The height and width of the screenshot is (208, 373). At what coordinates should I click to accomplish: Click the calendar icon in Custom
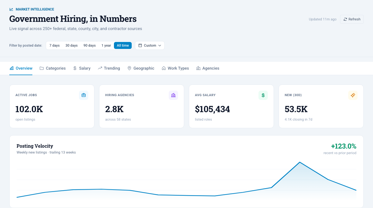tap(140, 45)
